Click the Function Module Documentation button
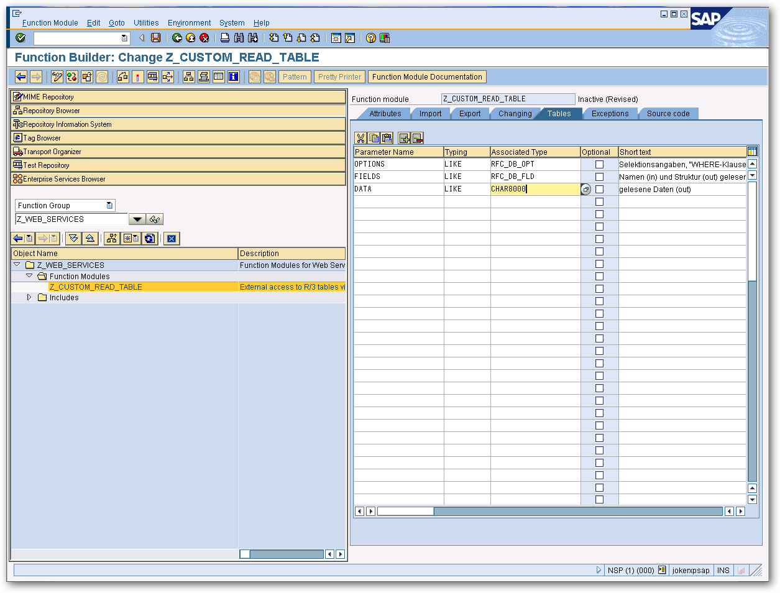 click(x=427, y=76)
